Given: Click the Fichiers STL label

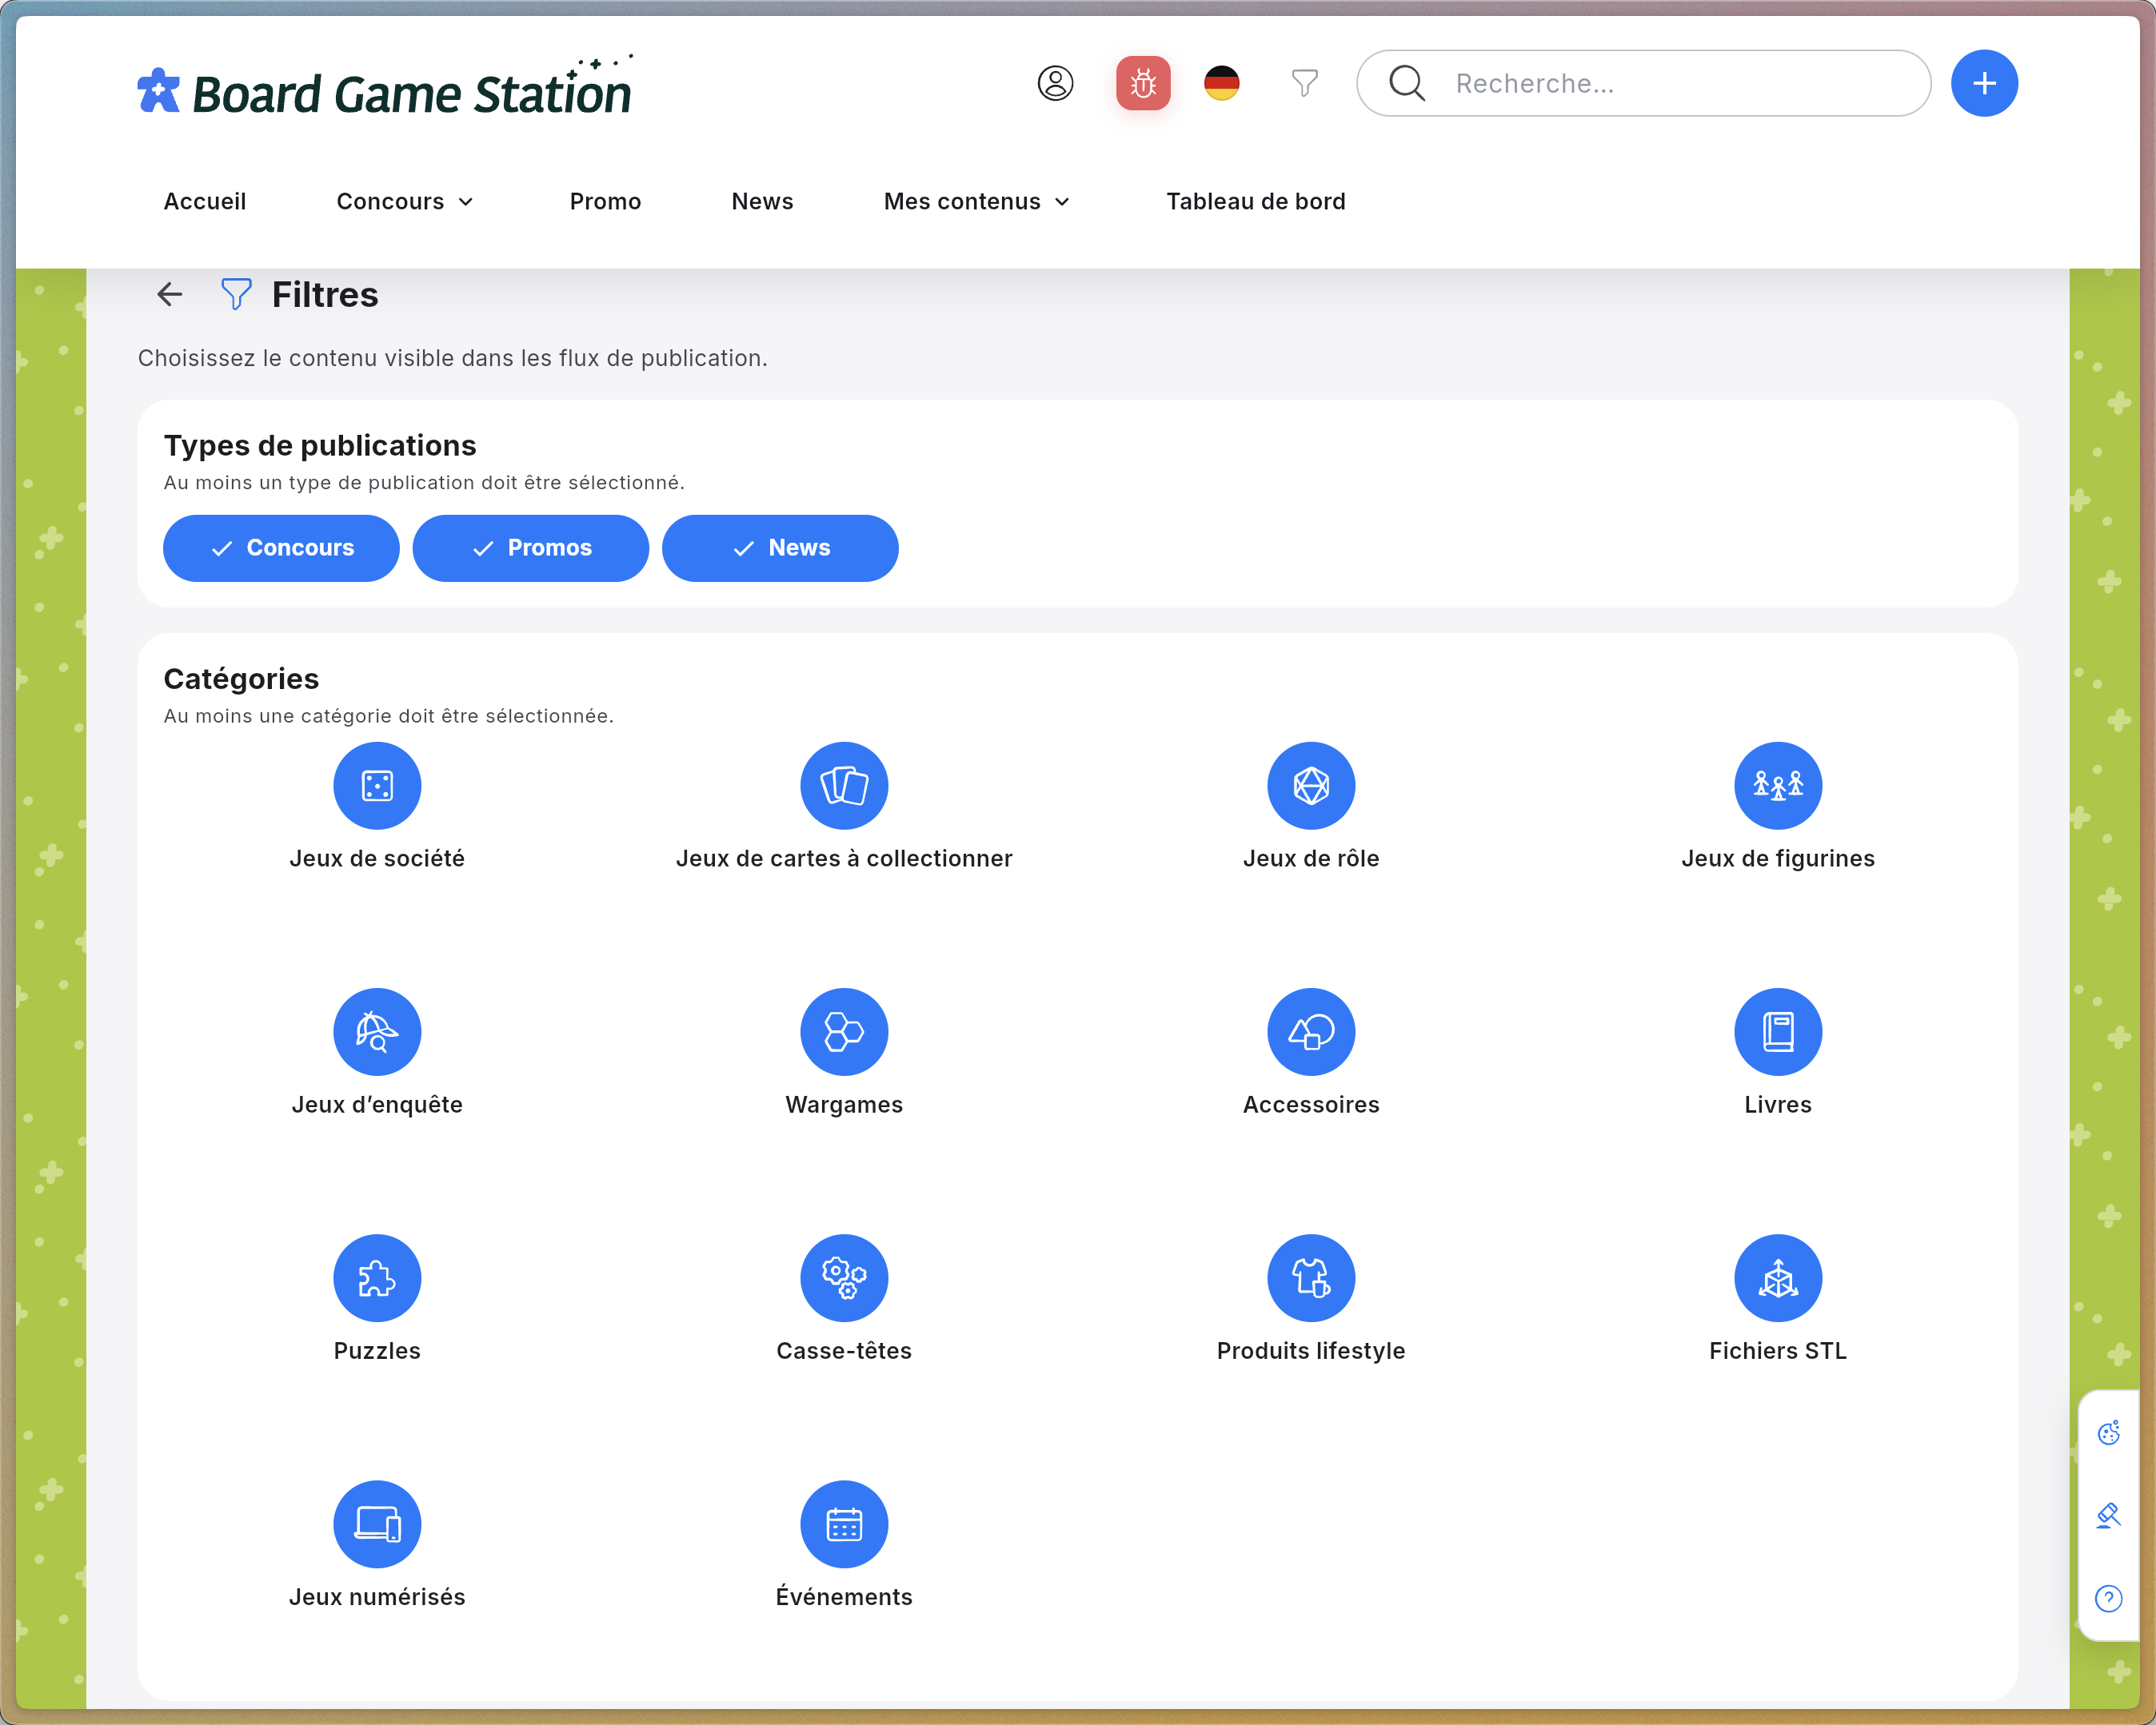Looking at the screenshot, I should (1778, 1351).
